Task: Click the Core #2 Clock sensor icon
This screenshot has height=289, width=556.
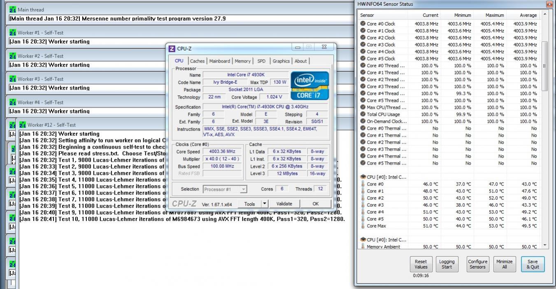Action: point(363,37)
